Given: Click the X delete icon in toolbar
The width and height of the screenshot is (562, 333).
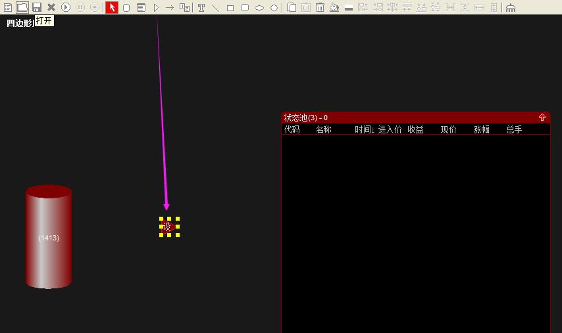Looking at the screenshot, I should [x=51, y=7].
